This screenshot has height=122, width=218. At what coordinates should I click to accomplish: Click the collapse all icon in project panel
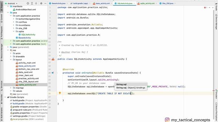[36, 3]
